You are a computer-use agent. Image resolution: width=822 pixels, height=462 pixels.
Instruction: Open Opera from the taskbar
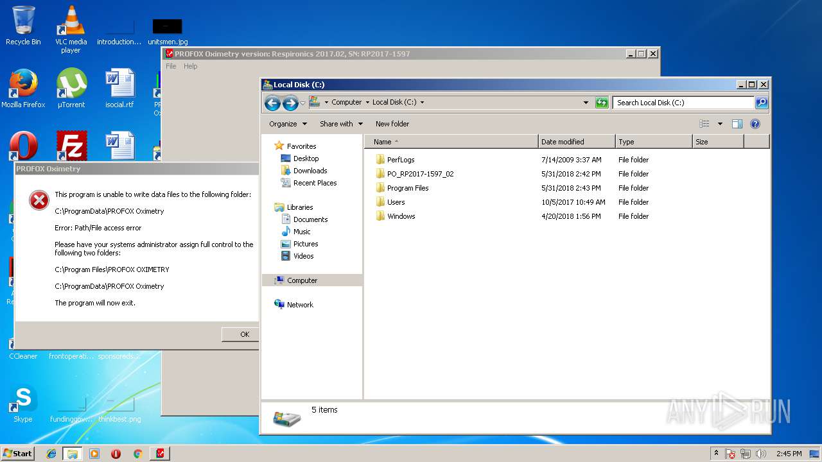pyautogui.click(x=116, y=454)
